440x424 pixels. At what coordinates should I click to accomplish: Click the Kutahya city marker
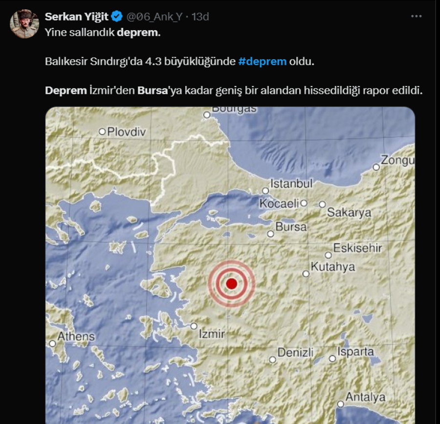pos(306,274)
